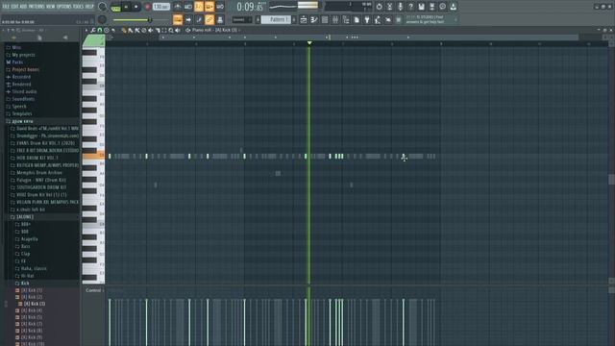Expand the SOUTHGARDEN DRUM KIT folder

click(41, 187)
